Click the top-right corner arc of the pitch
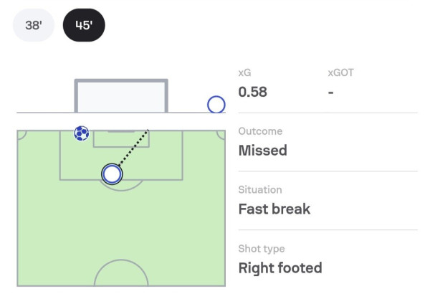 point(220,136)
